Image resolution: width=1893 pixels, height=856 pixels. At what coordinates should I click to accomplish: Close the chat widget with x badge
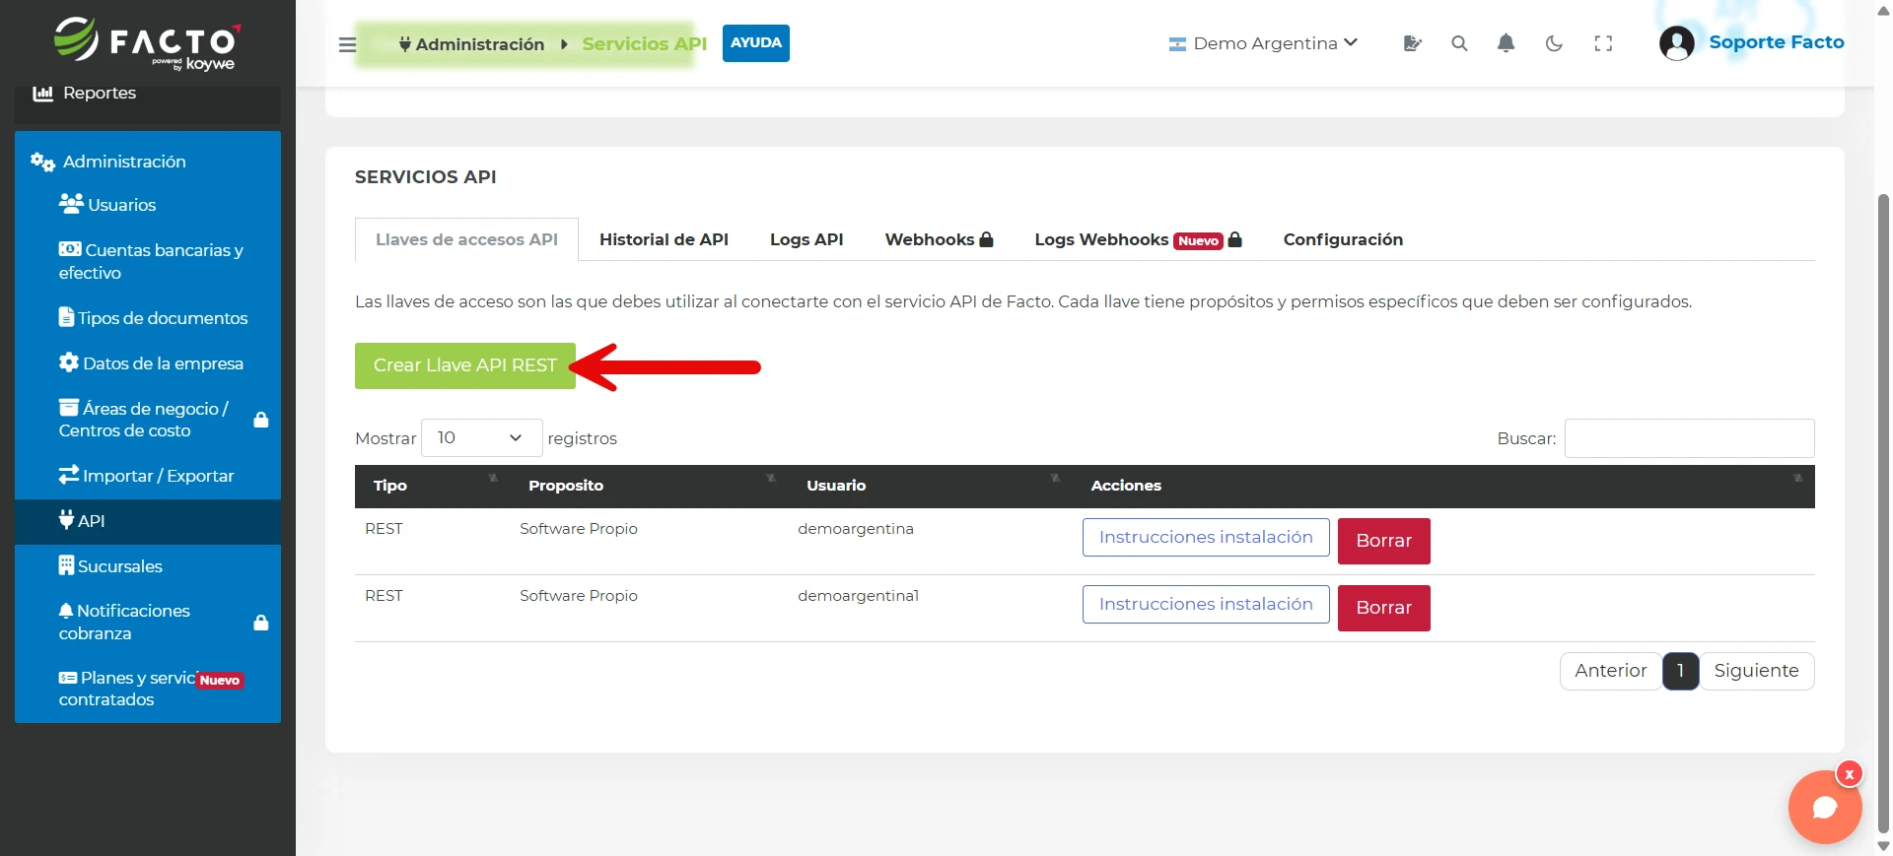pos(1850,774)
